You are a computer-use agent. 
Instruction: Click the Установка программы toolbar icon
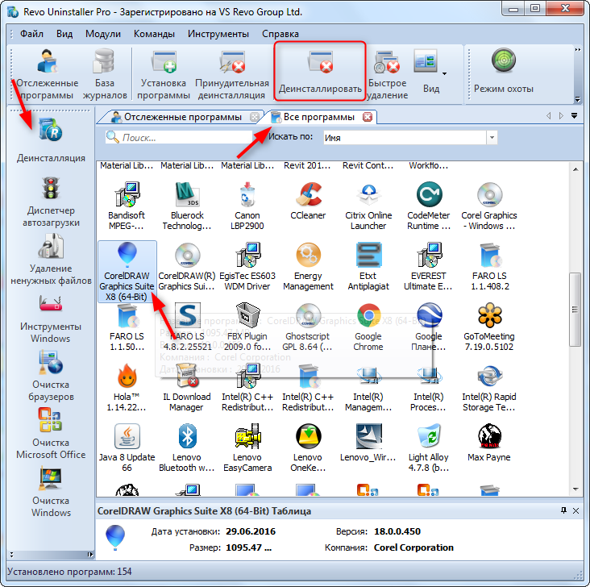coord(164,74)
